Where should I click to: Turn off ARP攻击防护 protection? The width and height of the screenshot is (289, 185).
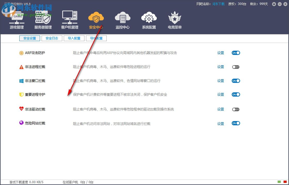[x=236, y=53]
